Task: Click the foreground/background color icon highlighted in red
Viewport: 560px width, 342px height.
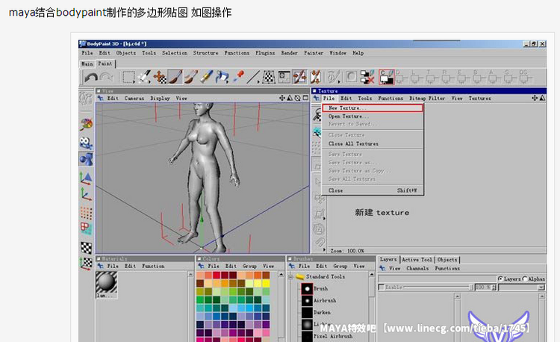Action: [x=387, y=77]
